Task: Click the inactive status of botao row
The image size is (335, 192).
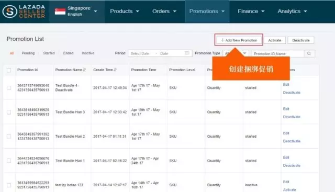Action: (251, 185)
